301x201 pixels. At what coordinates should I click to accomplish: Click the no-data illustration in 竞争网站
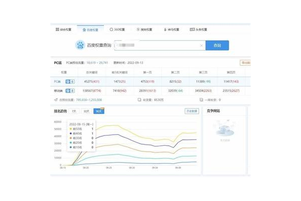[x=225, y=128]
